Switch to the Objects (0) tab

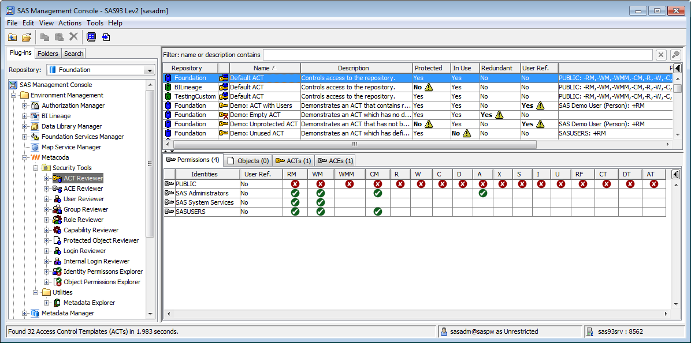point(248,161)
